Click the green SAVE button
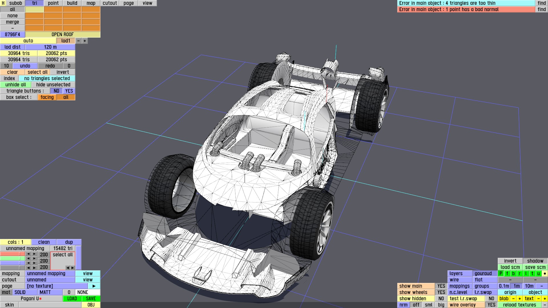The height and width of the screenshot is (308, 548). (91, 299)
